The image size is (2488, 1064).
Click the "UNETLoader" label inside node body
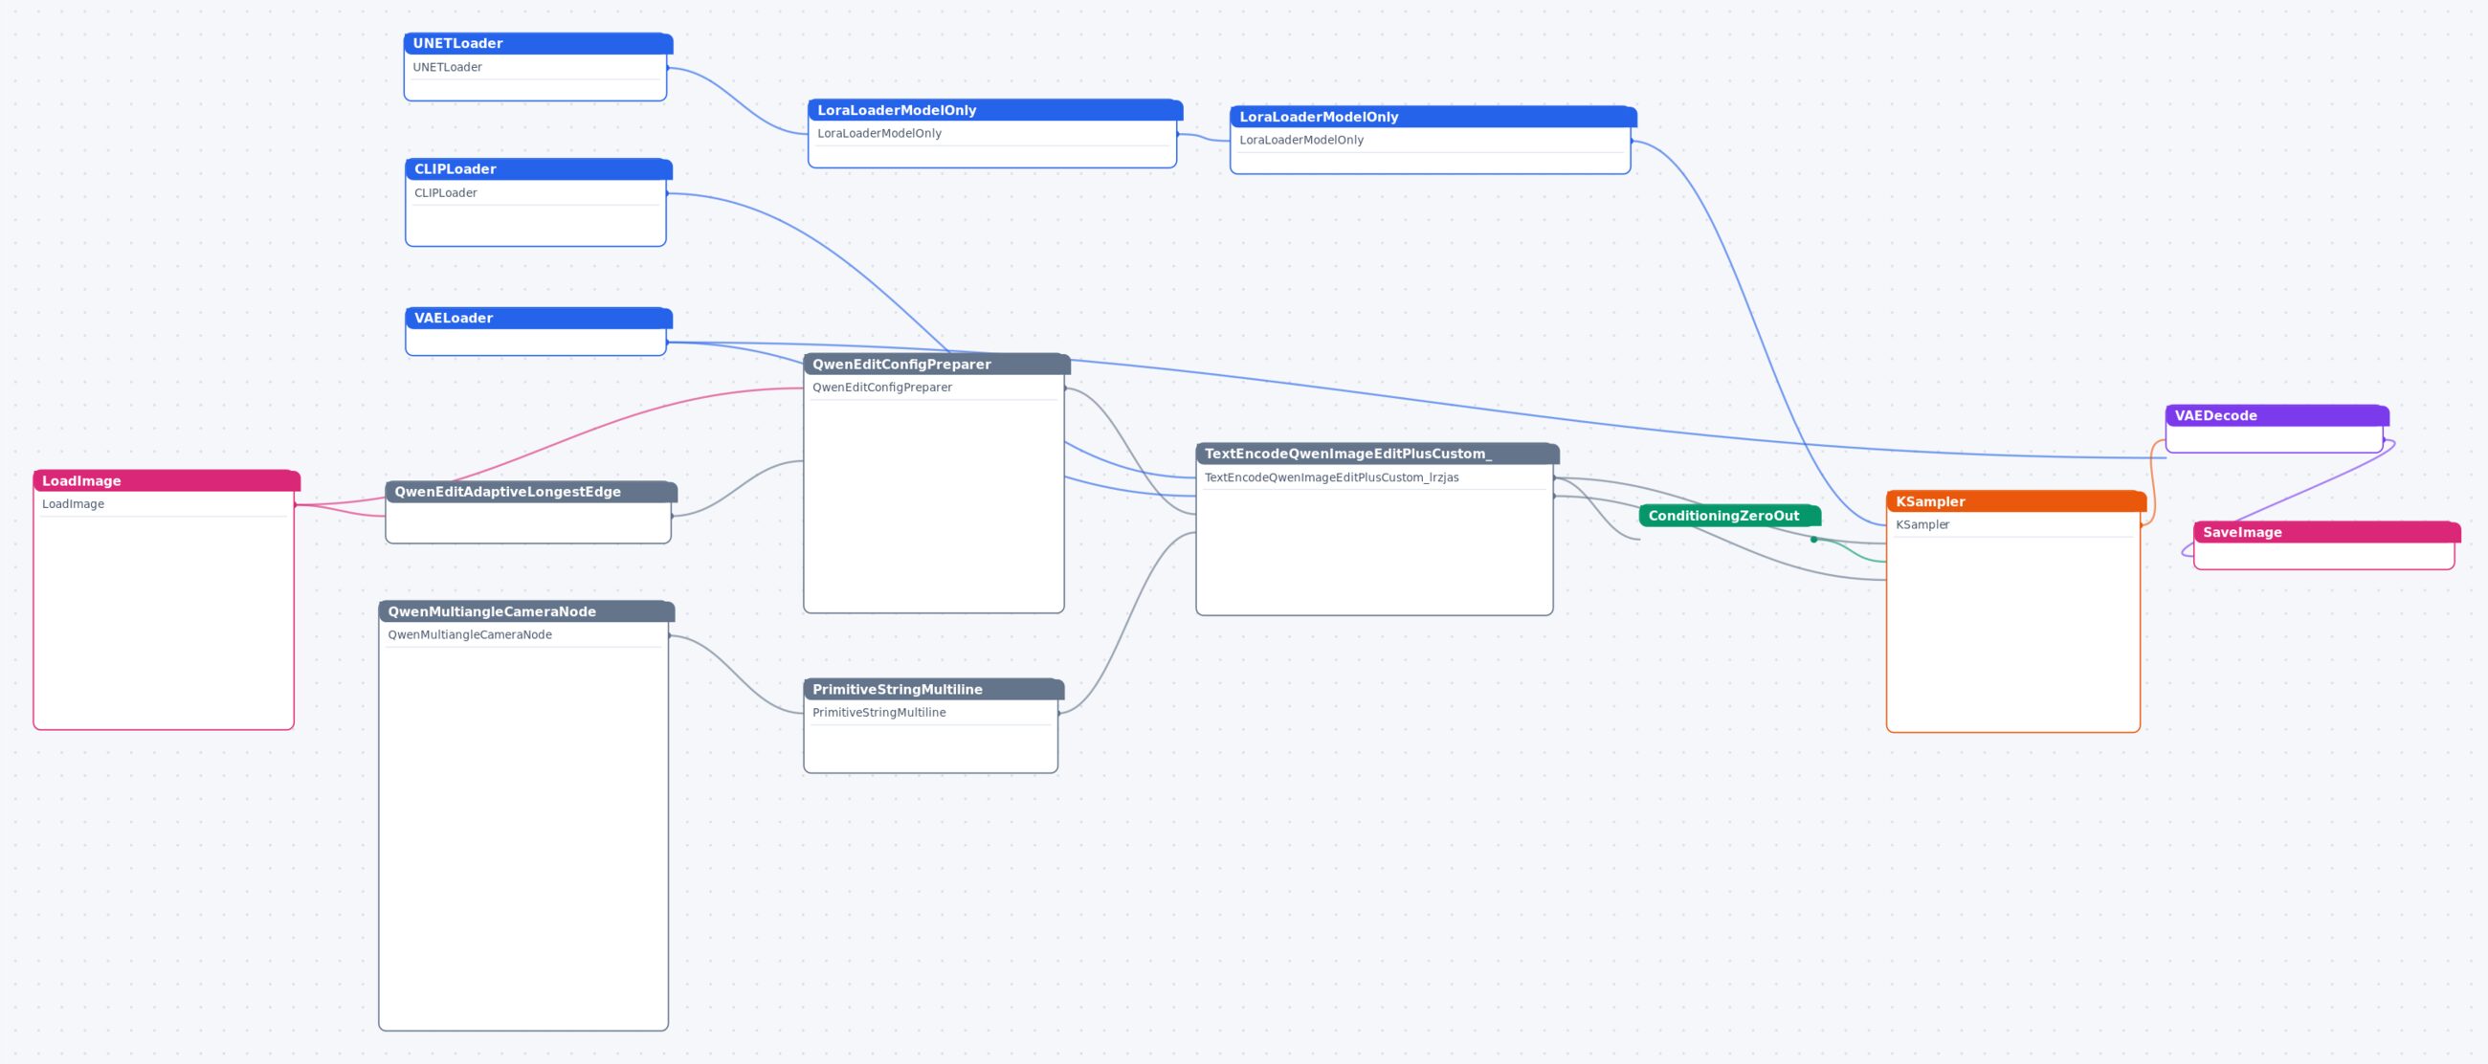447,68
